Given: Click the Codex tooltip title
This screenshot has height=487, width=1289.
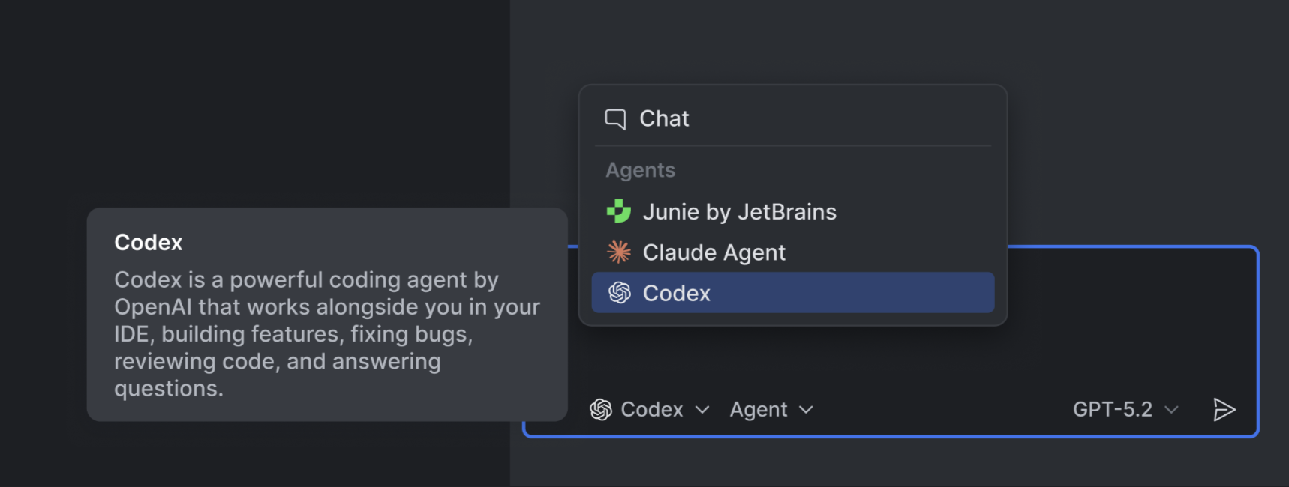Looking at the screenshot, I should (x=149, y=243).
